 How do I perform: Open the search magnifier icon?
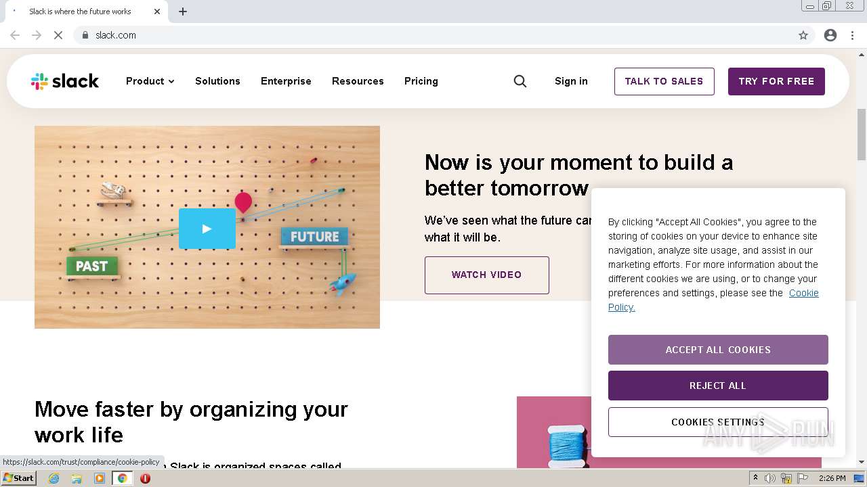pyautogui.click(x=520, y=81)
